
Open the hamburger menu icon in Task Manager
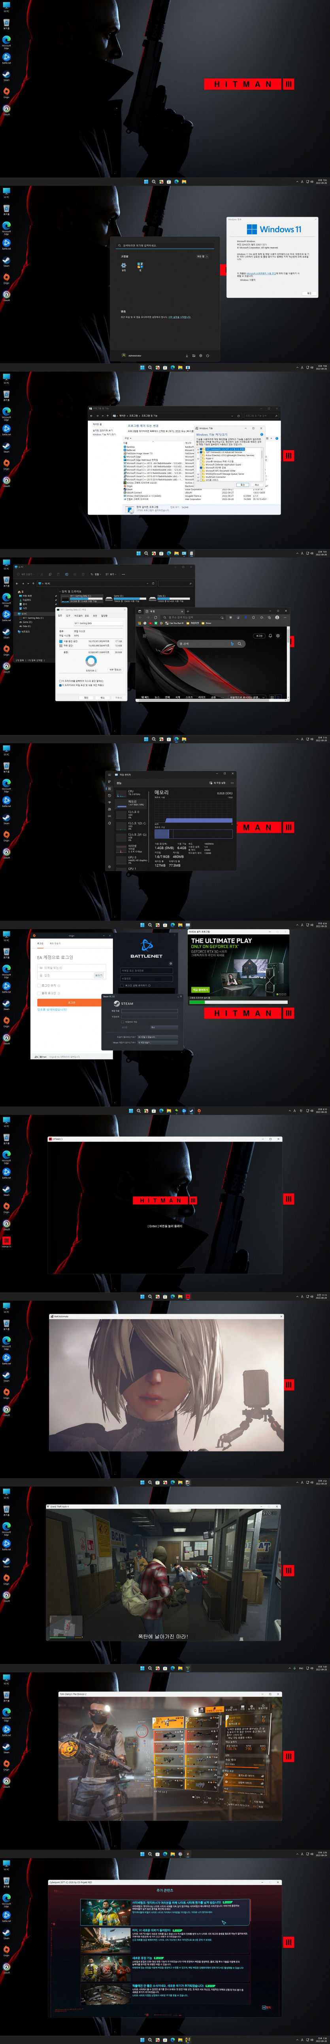coord(109,775)
